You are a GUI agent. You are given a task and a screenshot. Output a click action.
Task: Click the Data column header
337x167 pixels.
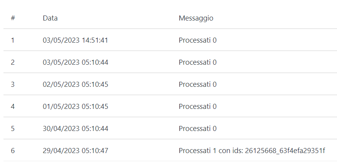coord(50,18)
